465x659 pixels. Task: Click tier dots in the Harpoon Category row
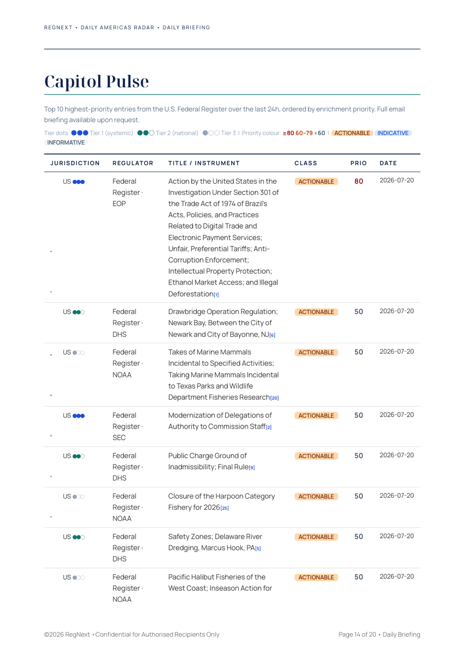pos(79,497)
